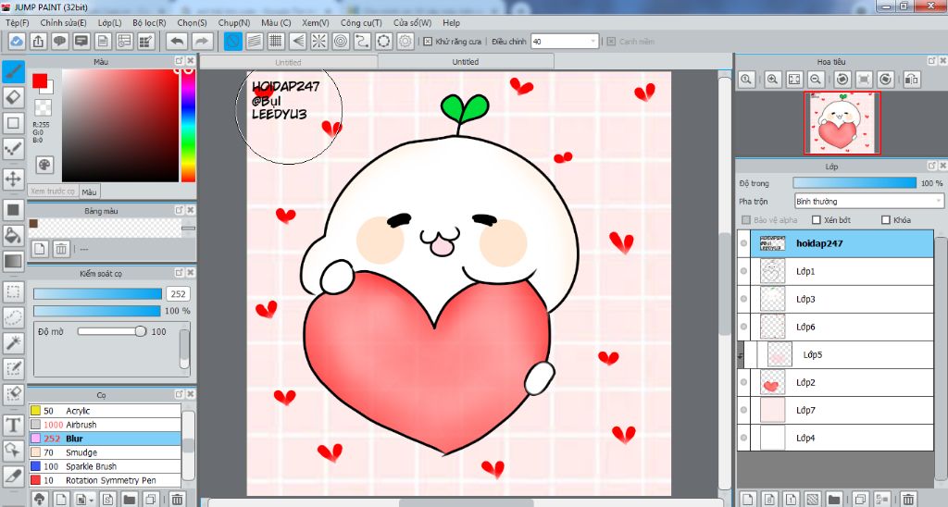Select the Text tool

coord(13,425)
